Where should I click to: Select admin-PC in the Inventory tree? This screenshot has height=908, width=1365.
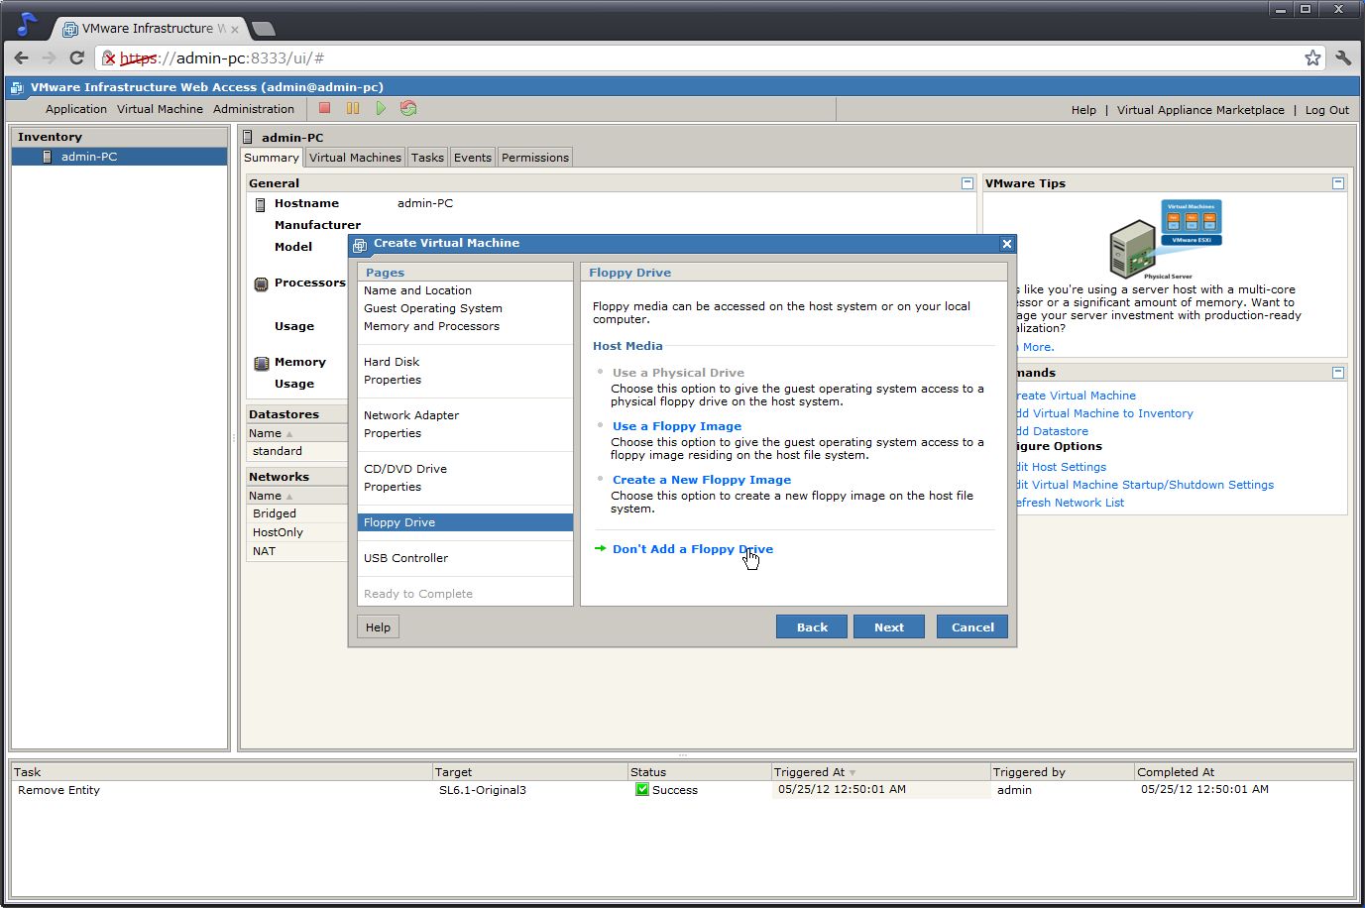coord(119,157)
